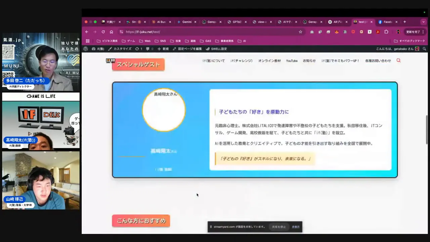The height and width of the screenshot is (242, 430).
Task: Click the comments bubble icon in admin bar
Action: (x=147, y=49)
